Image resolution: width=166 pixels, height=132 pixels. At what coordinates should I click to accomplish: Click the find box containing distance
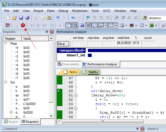tap(157, 18)
